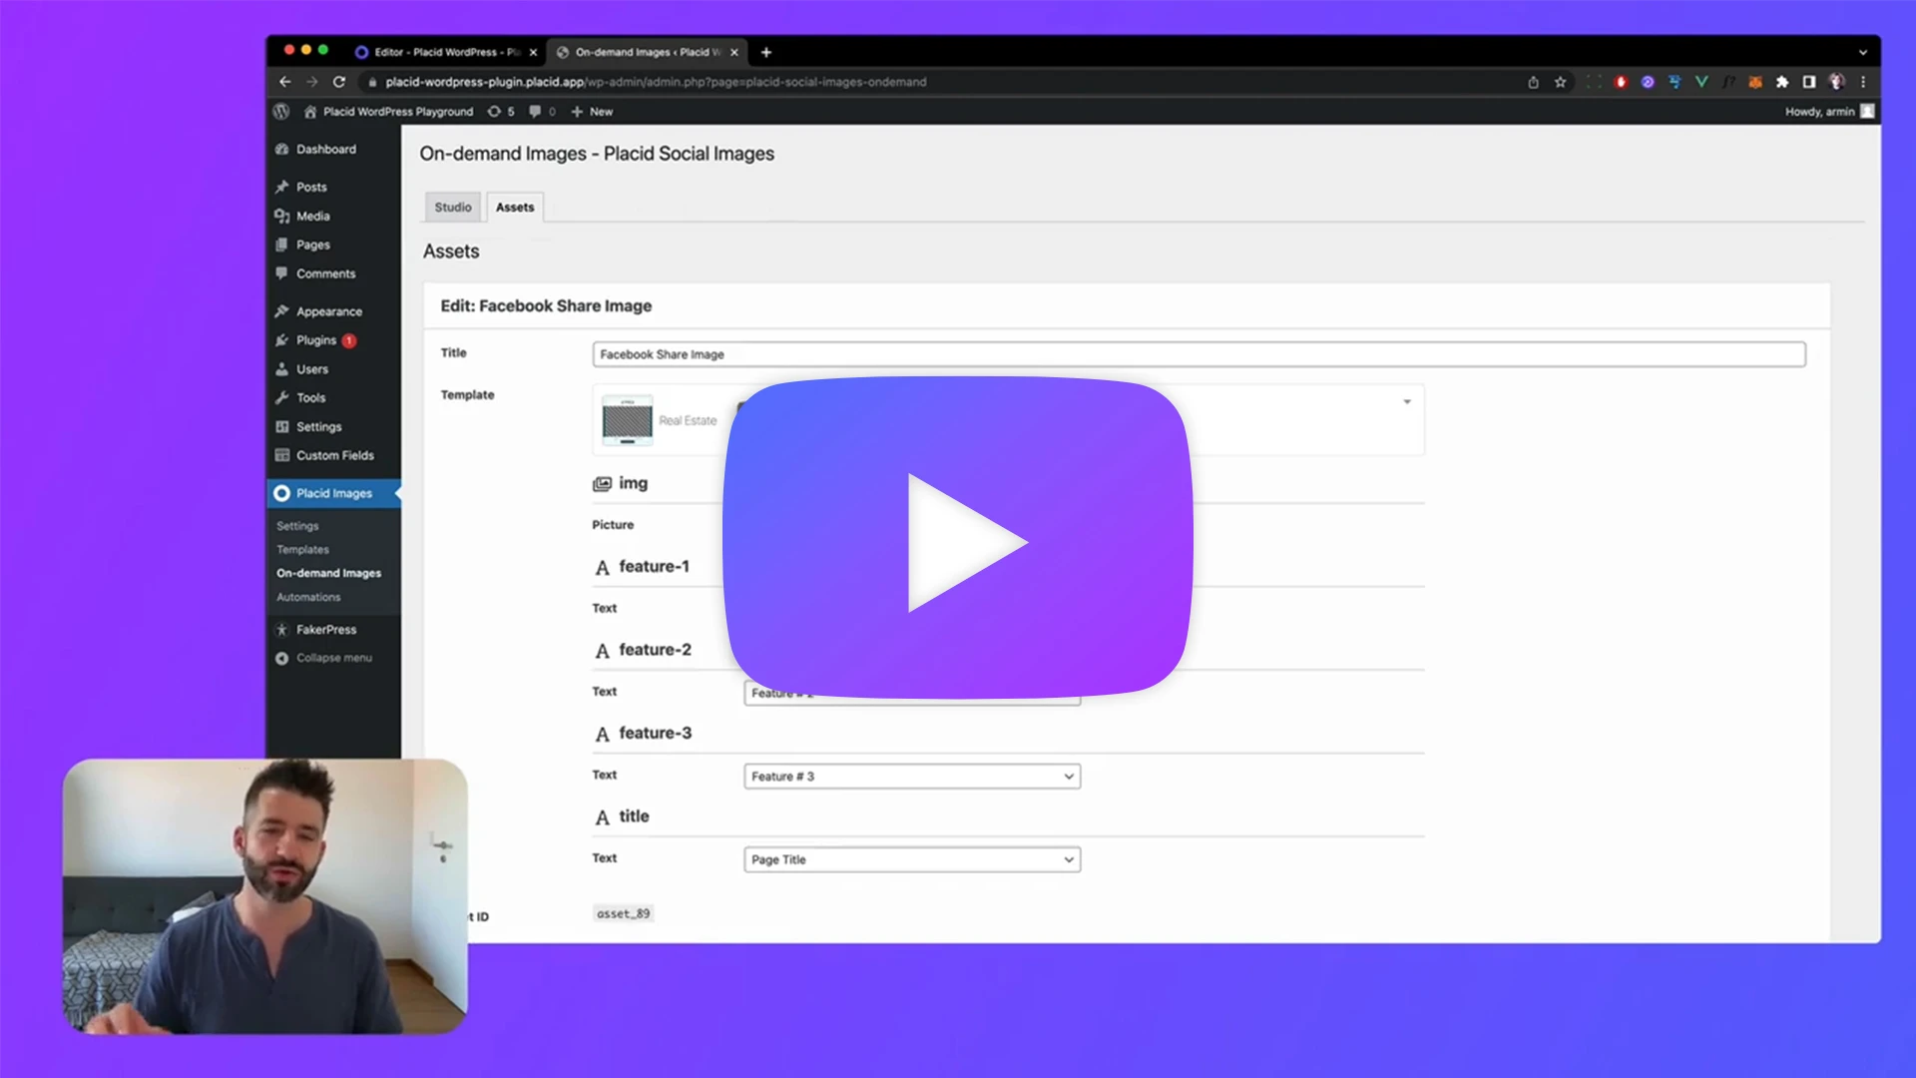Open the feature-3 Text dropdown

click(912, 777)
